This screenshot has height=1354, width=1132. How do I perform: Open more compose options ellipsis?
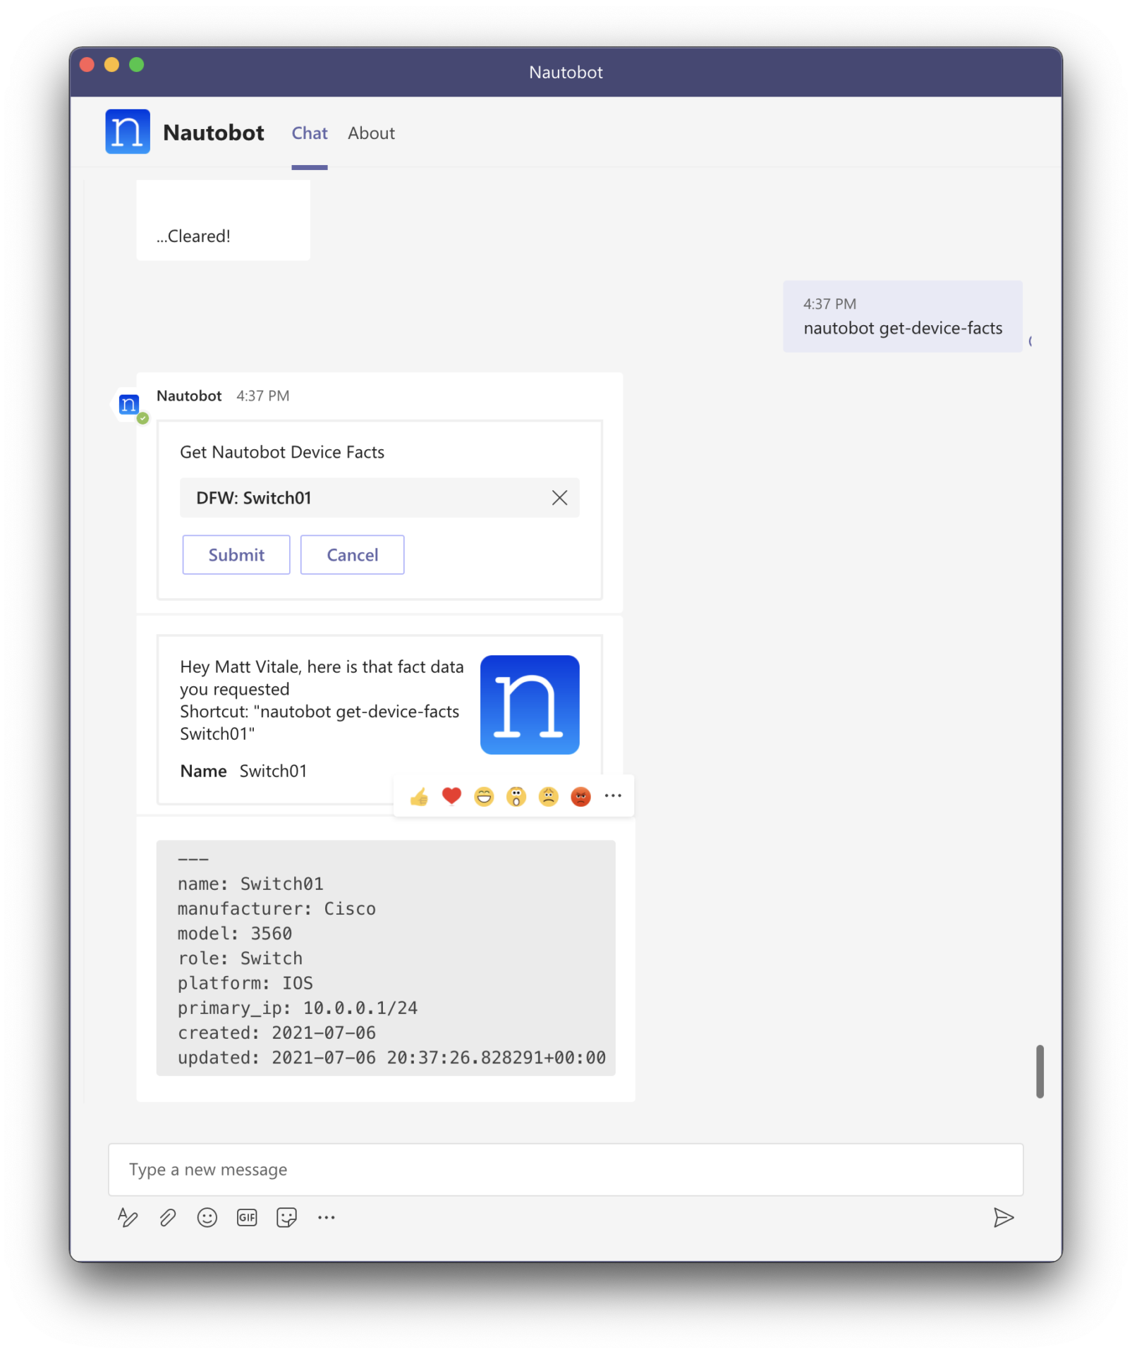click(x=326, y=1218)
